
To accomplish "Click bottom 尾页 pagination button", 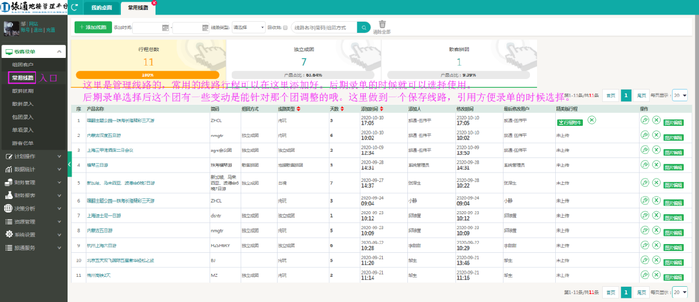I will 641,292.
